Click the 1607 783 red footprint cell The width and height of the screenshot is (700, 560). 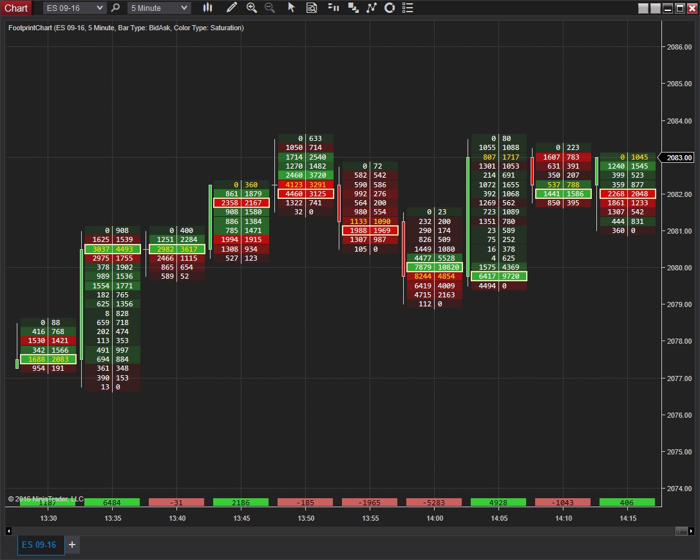(x=563, y=157)
